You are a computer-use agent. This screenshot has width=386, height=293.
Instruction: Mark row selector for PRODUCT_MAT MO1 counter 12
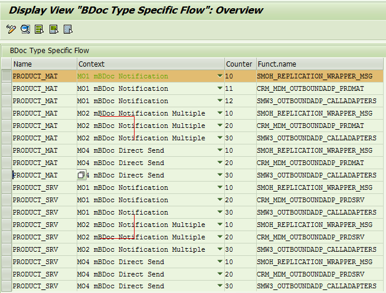click(6, 101)
